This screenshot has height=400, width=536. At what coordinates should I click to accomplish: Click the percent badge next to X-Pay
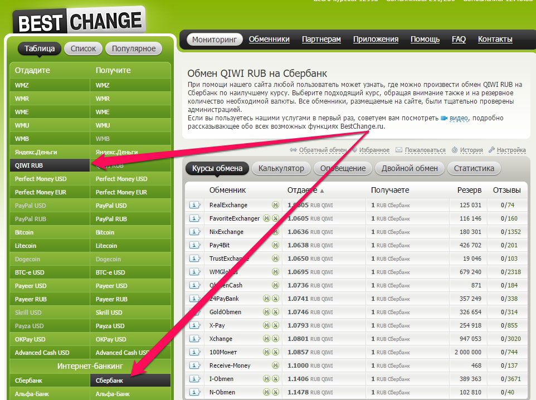tap(275, 325)
